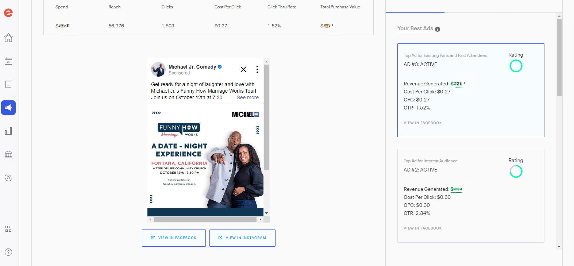This screenshot has height=266, width=574.
Task: Click the Total Purchase Value column header
Action: (x=340, y=7)
